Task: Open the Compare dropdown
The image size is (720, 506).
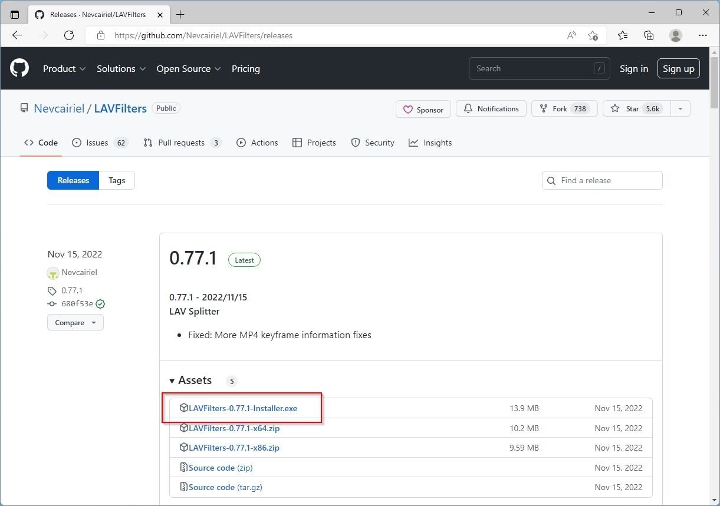Action: tap(75, 322)
